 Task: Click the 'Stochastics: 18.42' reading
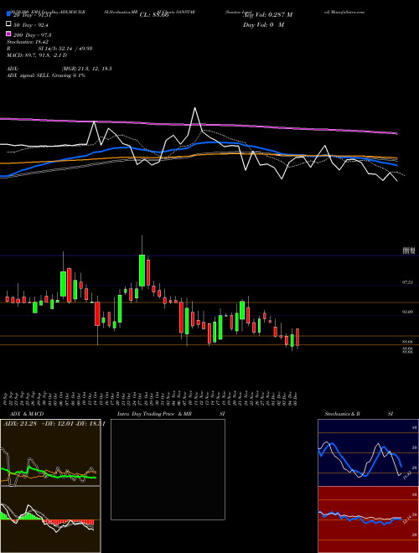tap(28, 42)
